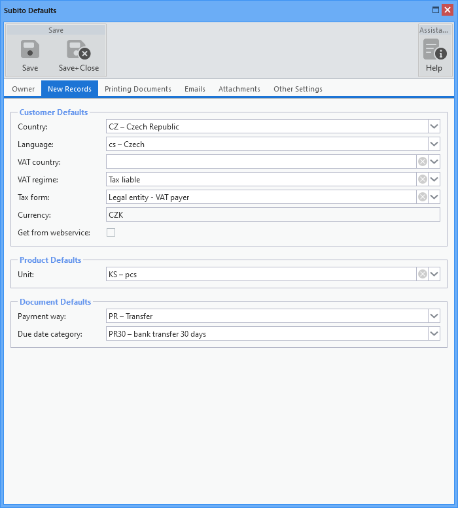This screenshot has width=458, height=508.
Task: Clear the VAT country field
Action: point(423,161)
